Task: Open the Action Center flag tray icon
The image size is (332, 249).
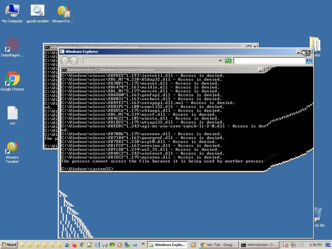Action: click(x=285, y=245)
